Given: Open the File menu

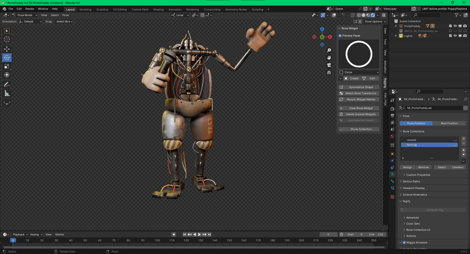Looking at the screenshot, I should click(x=11, y=9).
